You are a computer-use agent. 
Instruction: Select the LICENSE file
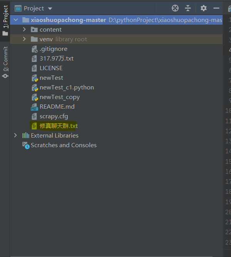click(x=51, y=68)
